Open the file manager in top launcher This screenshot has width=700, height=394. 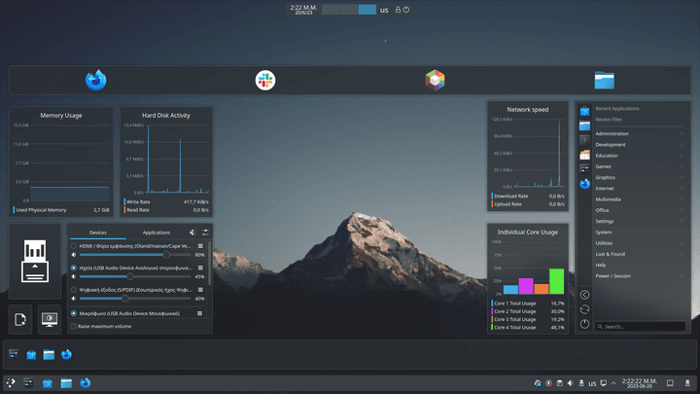click(605, 81)
